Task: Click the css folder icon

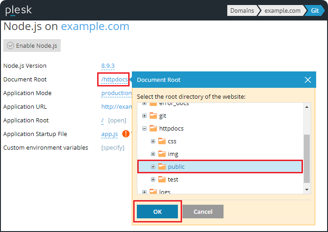Action: click(162, 141)
